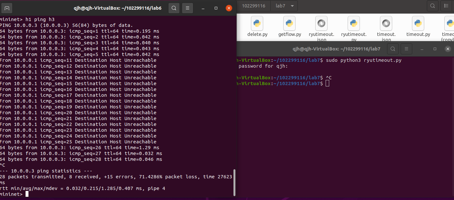Click the icmp_seq=5 reply line

click(x=80, y=54)
